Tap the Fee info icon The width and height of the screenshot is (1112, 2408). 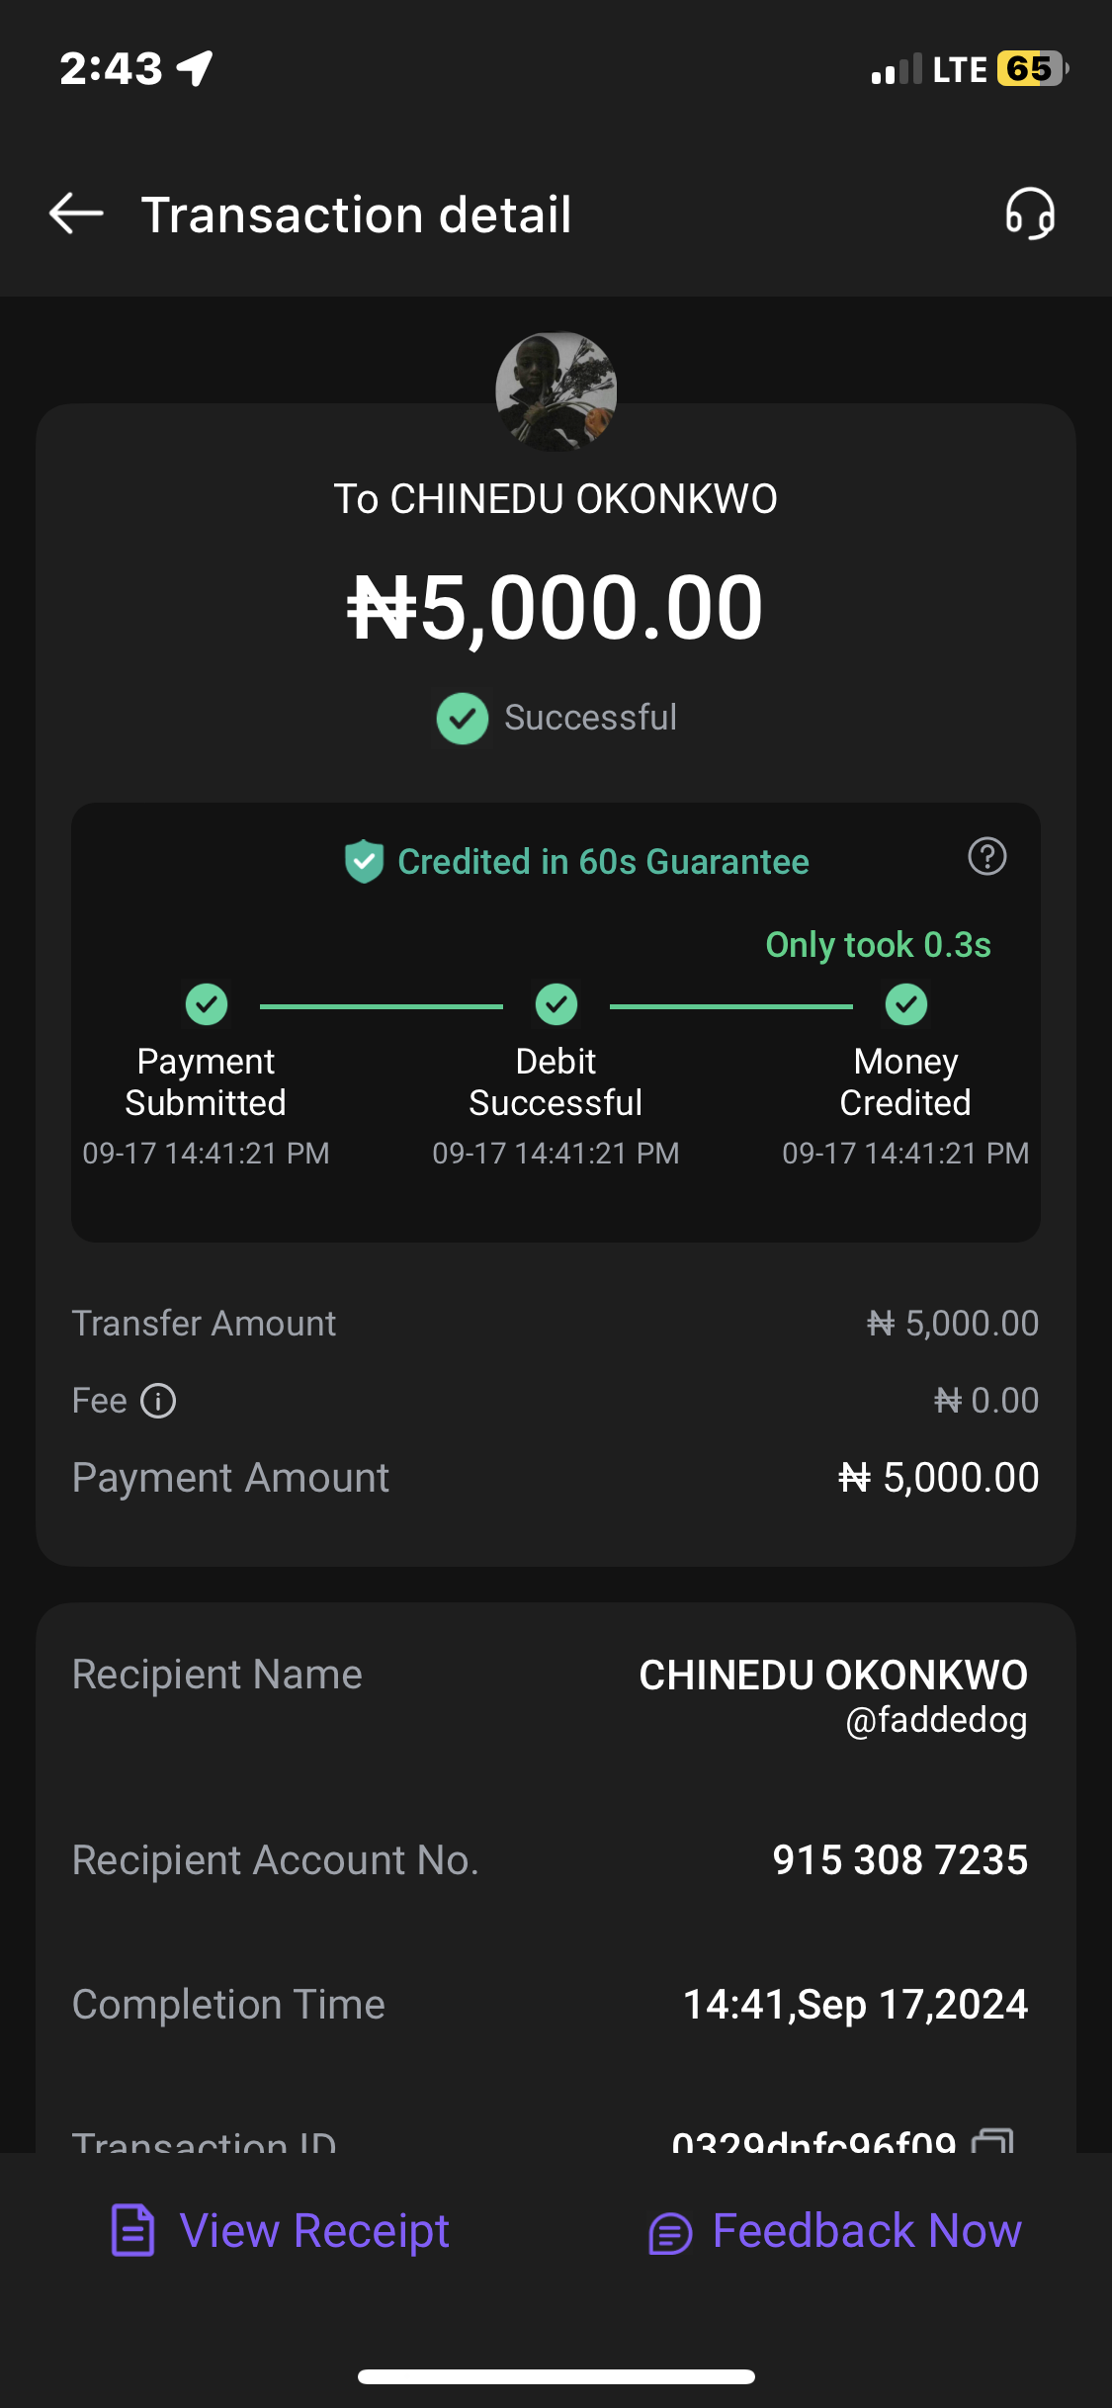158,1401
